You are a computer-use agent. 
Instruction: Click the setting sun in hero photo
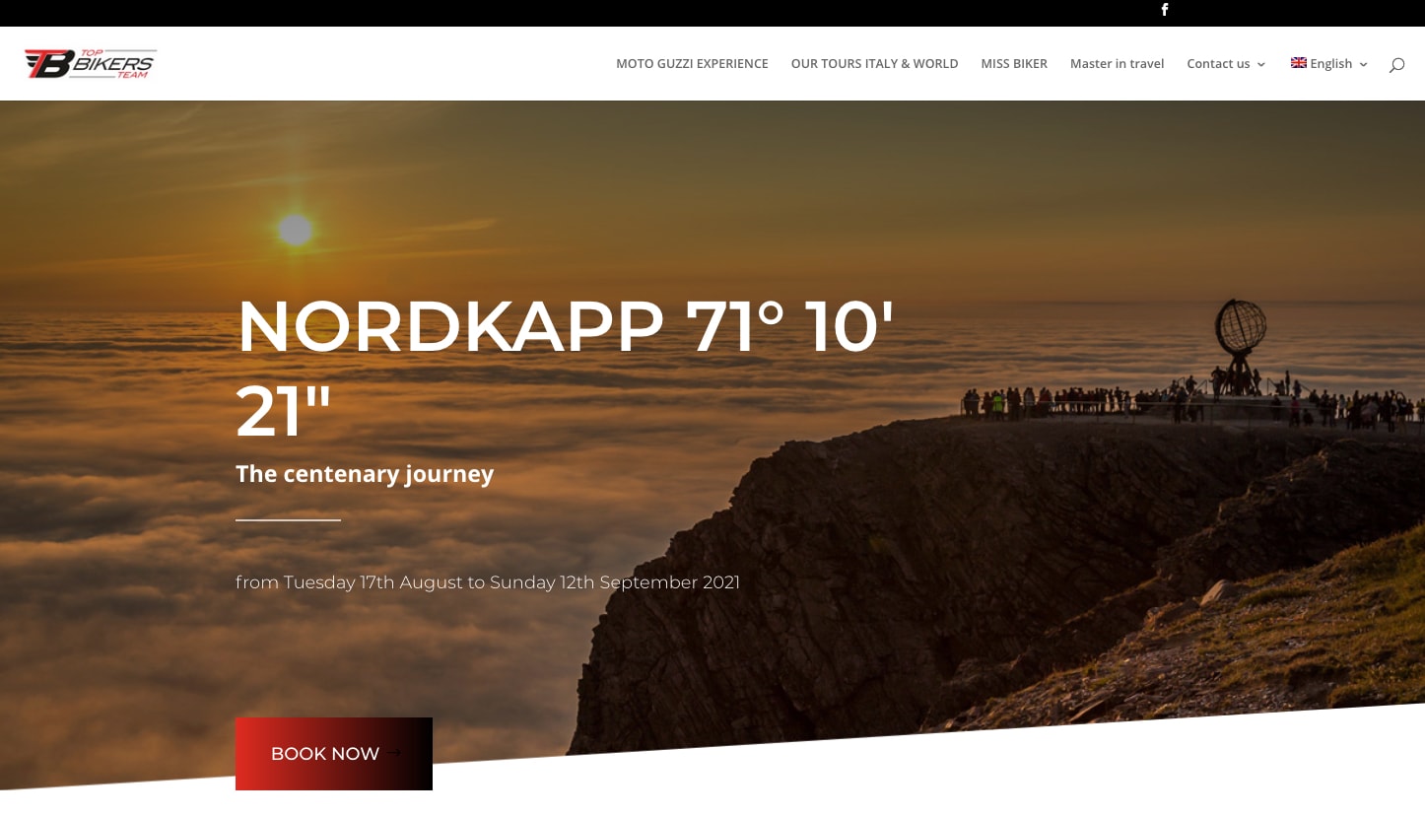tap(295, 230)
